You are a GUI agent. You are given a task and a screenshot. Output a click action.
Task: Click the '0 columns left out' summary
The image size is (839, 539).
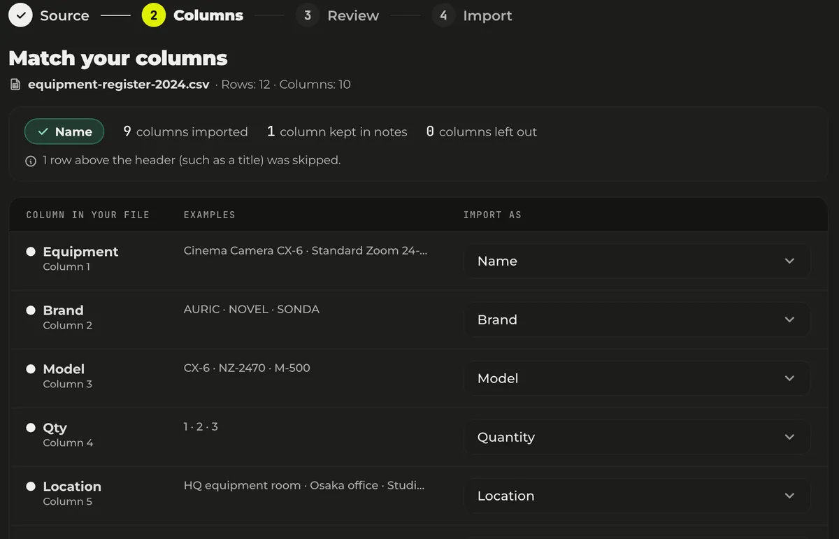482,131
